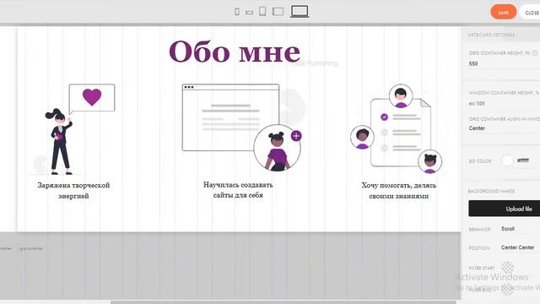
Task: Pick the Filter End color swatch
Action: [x=507, y=289]
